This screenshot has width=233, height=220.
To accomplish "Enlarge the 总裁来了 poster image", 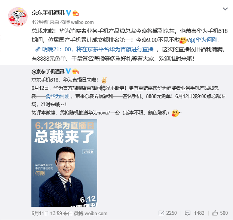I will pos(64,163).
